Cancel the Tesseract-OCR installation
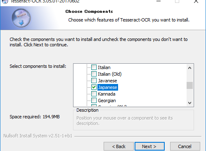206x151 pixels. [x=185, y=146]
